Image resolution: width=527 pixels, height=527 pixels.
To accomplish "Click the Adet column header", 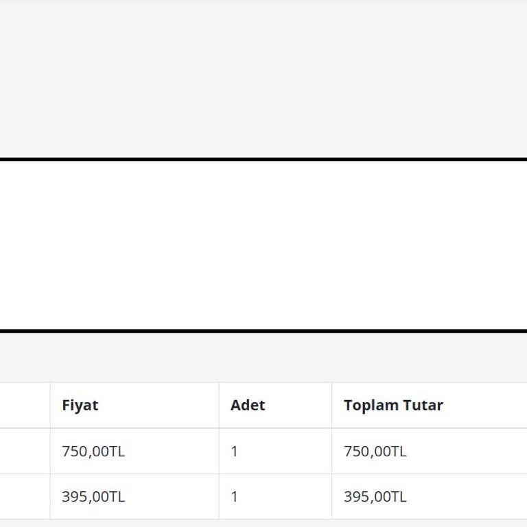I will (x=248, y=405).
